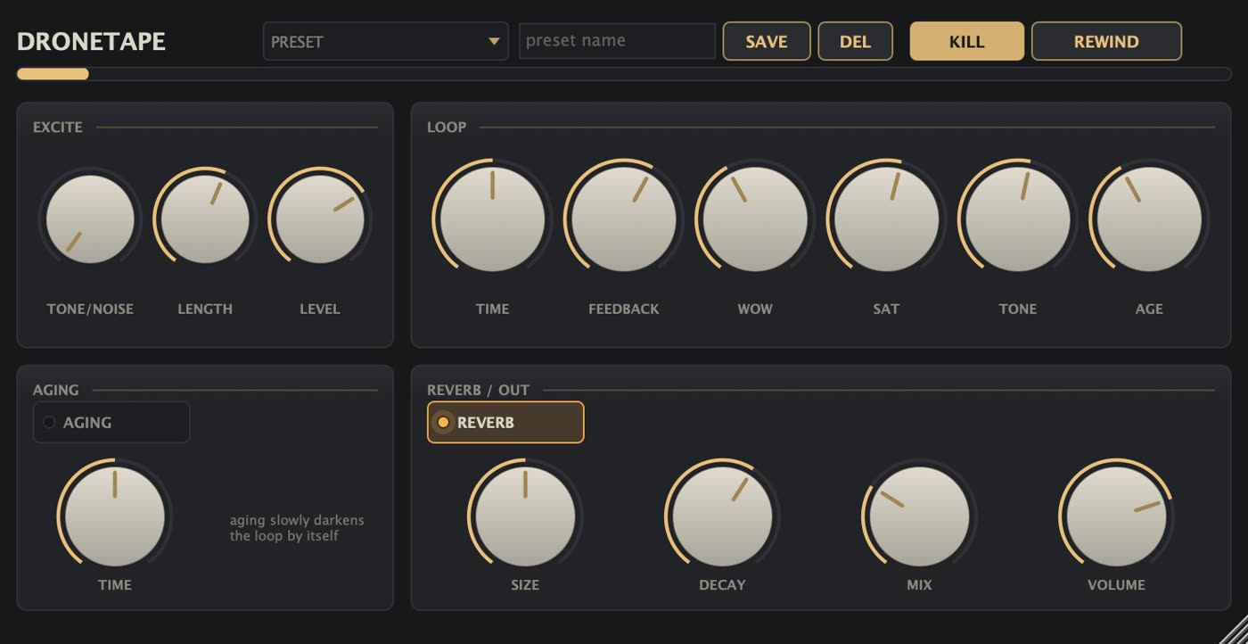Enable the AGING toggle
The width and height of the screenshot is (1248, 644).
click(111, 422)
